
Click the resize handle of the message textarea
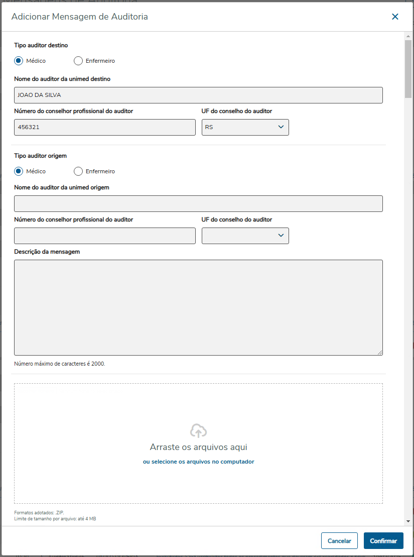(380, 352)
